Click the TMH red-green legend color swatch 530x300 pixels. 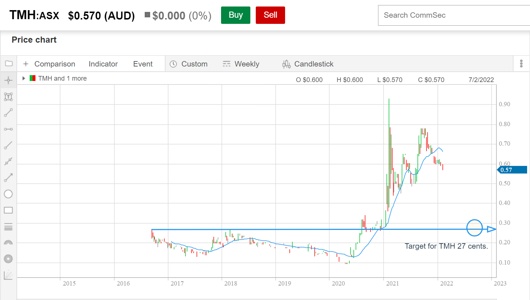coord(33,78)
